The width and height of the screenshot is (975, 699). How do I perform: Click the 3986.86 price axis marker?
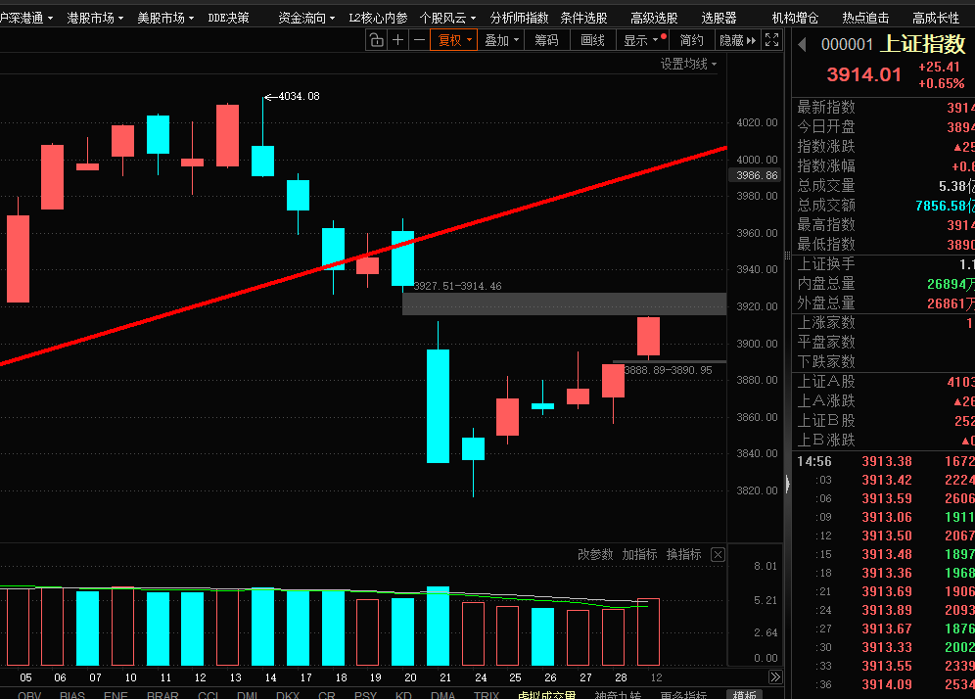[759, 175]
